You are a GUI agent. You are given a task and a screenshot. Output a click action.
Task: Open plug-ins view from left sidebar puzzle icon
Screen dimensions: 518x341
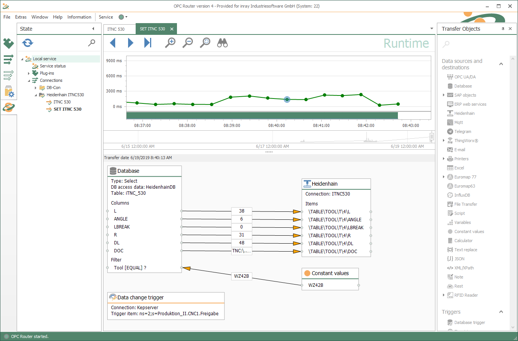coord(8,43)
